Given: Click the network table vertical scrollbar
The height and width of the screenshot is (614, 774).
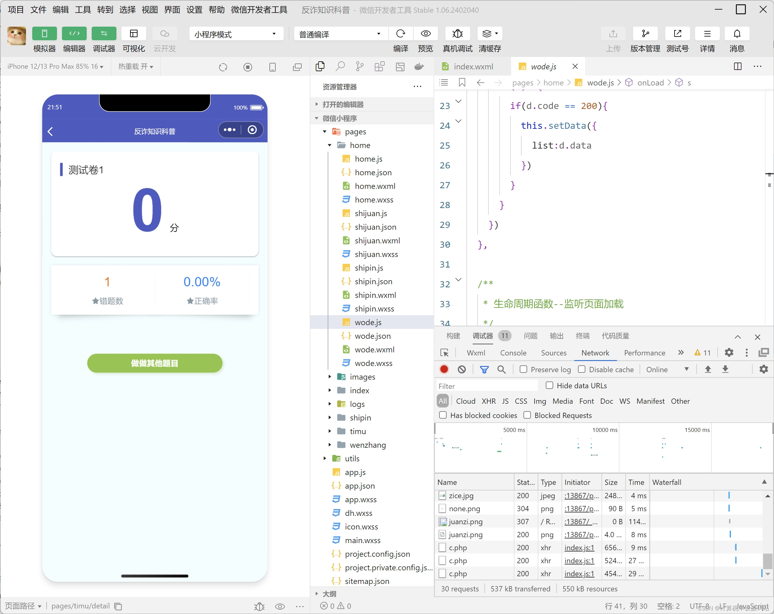Looking at the screenshot, I should click(767, 560).
